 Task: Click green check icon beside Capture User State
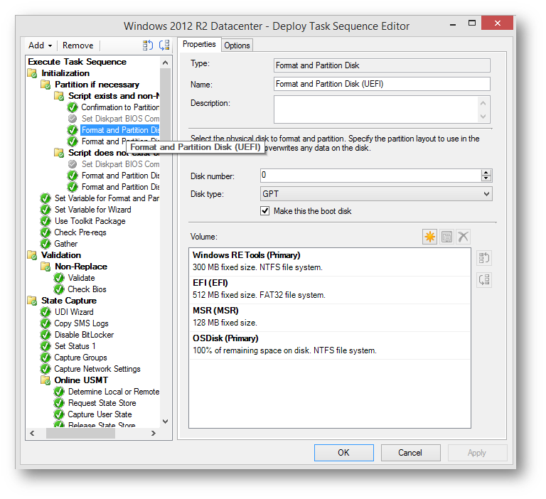click(59, 414)
